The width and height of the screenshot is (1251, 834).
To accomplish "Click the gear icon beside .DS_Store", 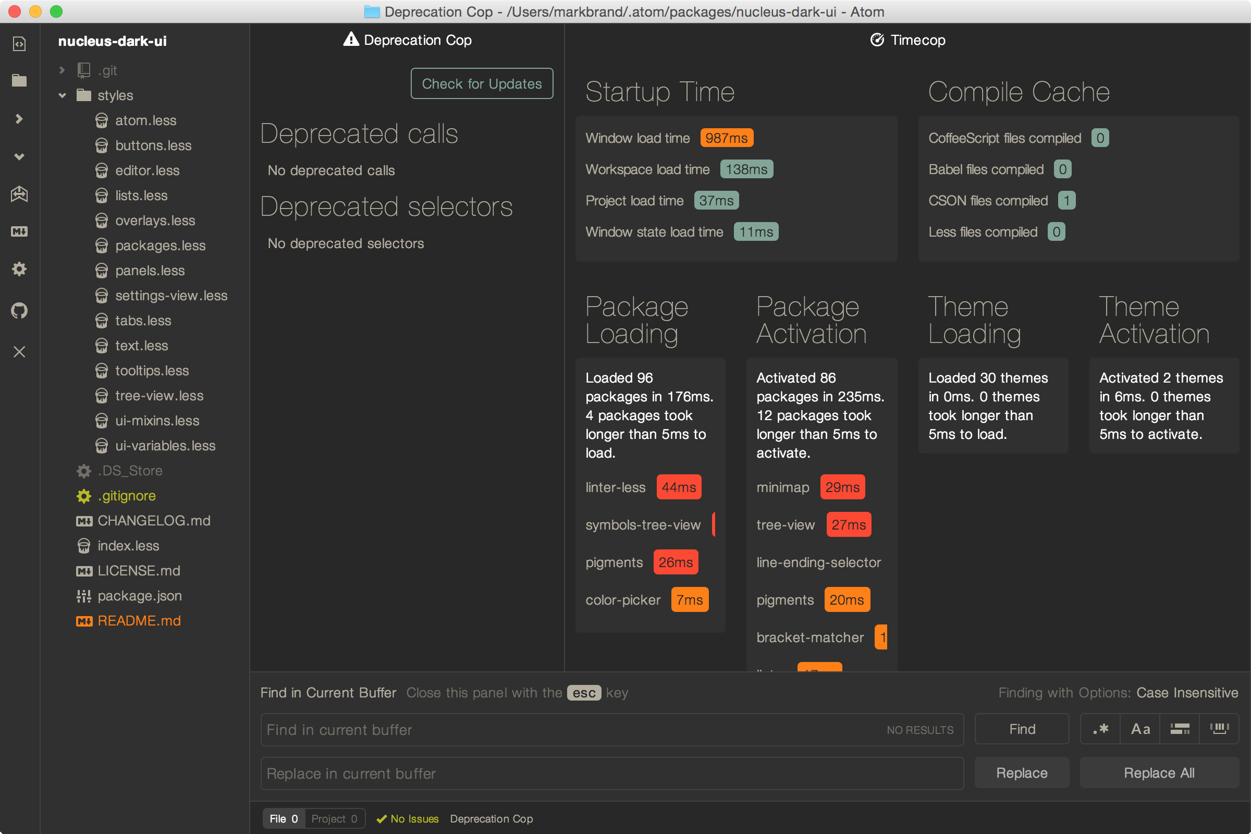I will 84,471.
